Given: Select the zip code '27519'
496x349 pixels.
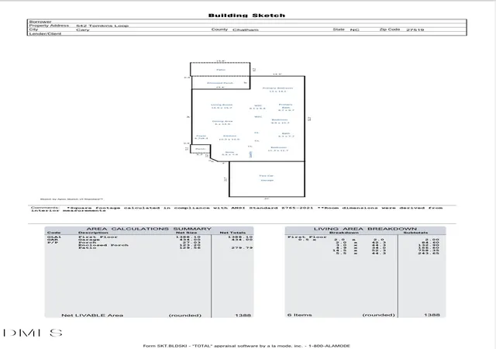Looking at the screenshot, I should tap(415, 29).
